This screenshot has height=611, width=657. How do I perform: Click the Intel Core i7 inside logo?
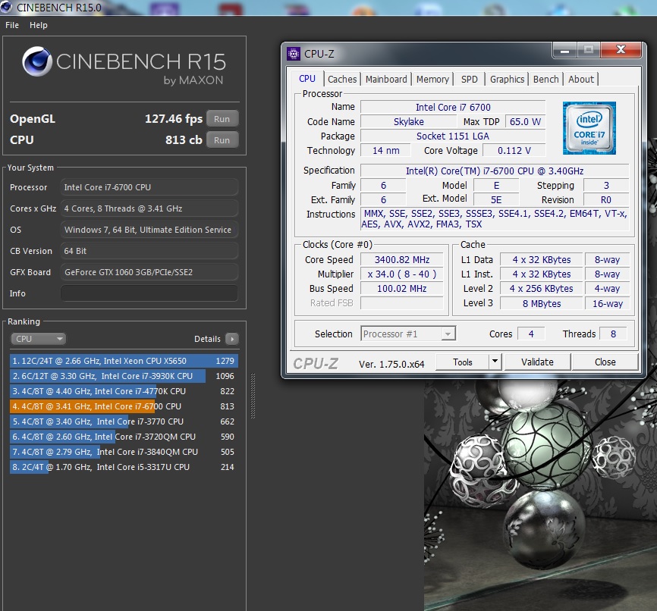pyautogui.click(x=589, y=127)
